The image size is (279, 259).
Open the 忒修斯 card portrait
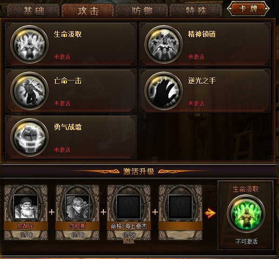(x=77, y=206)
